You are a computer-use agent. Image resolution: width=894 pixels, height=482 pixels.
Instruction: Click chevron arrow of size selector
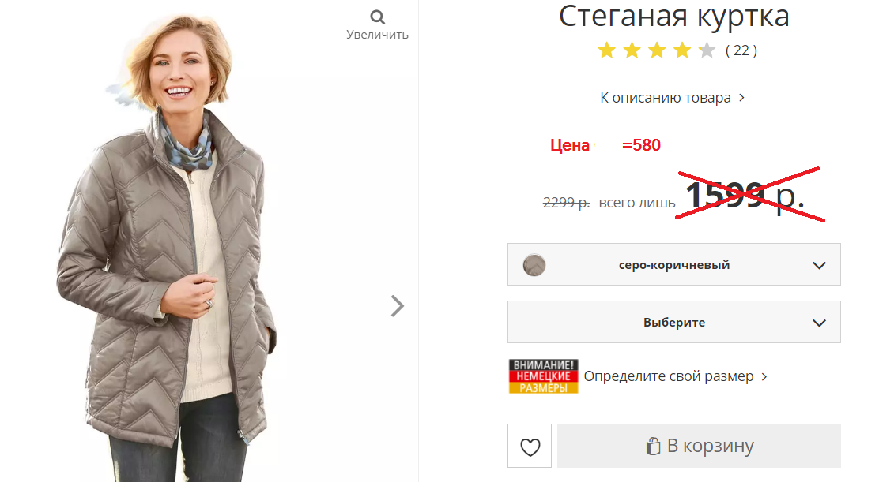[x=820, y=323]
